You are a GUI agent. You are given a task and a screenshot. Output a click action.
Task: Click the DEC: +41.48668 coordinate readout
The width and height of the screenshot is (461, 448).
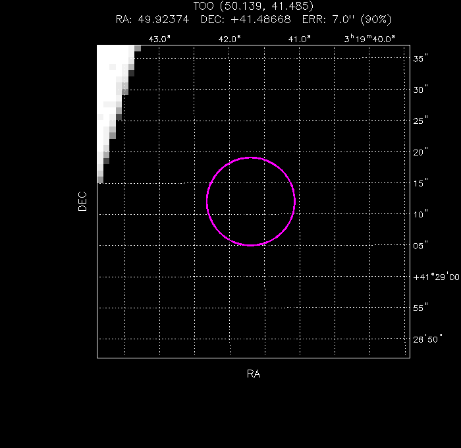(244, 19)
